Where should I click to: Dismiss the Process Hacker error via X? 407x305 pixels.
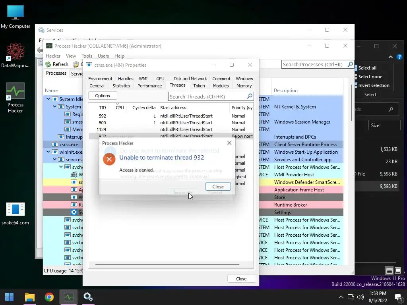pyautogui.click(x=229, y=143)
